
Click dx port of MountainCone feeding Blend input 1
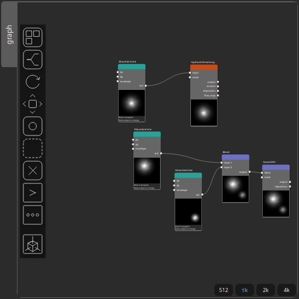coord(133,140)
